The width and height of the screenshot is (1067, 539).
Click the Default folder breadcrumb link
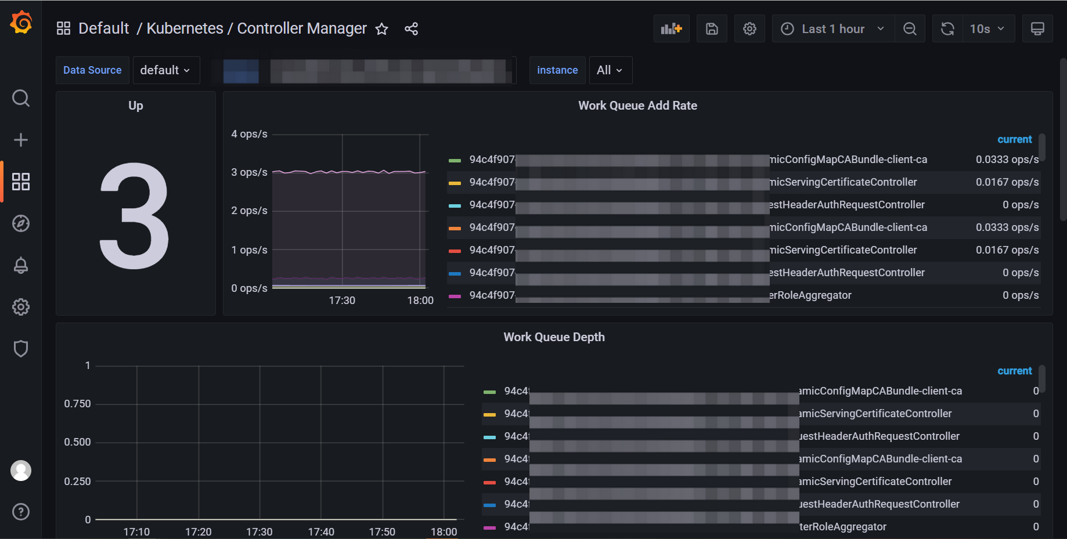tap(104, 28)
